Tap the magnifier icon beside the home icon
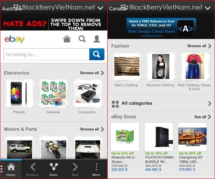Image resolution: width=215 pixels, height=179 pixels. click(82, 39)
